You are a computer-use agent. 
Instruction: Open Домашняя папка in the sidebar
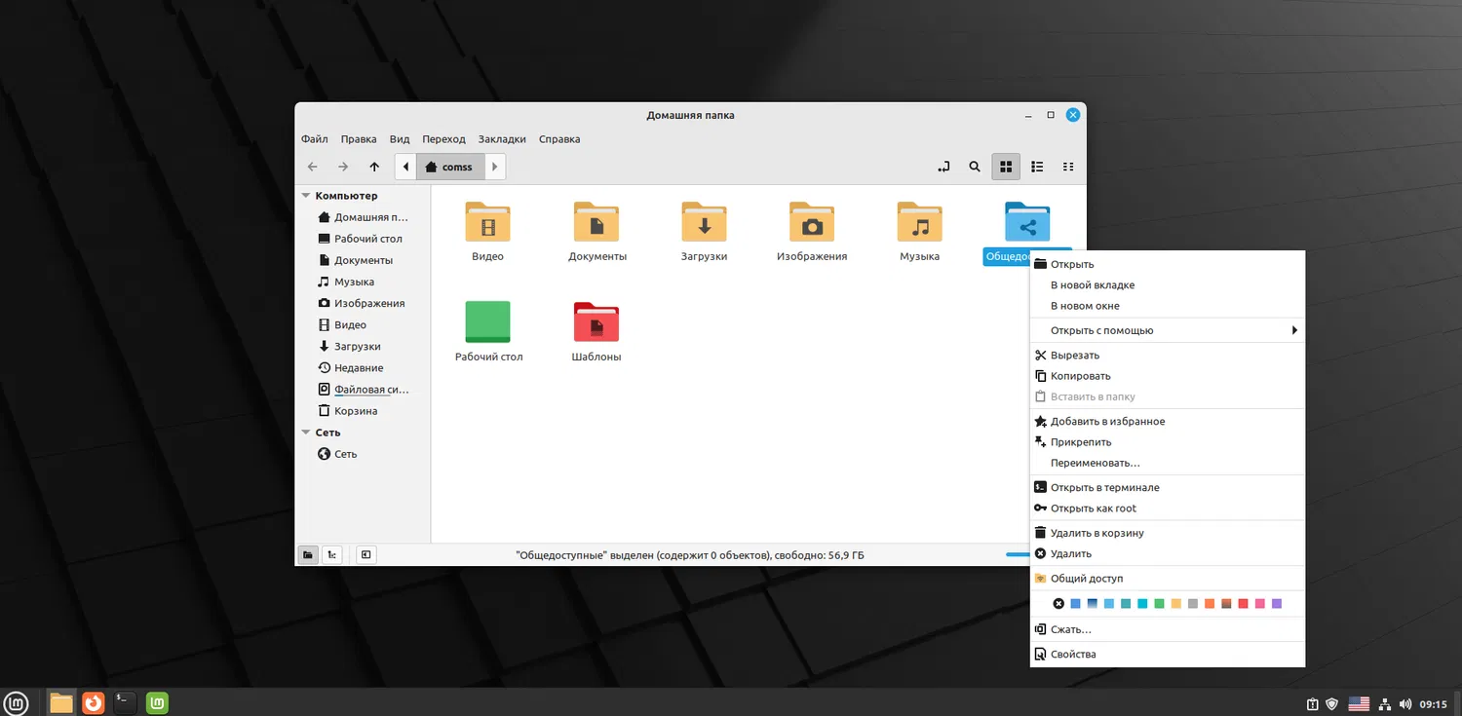click(x=364, y=217)
